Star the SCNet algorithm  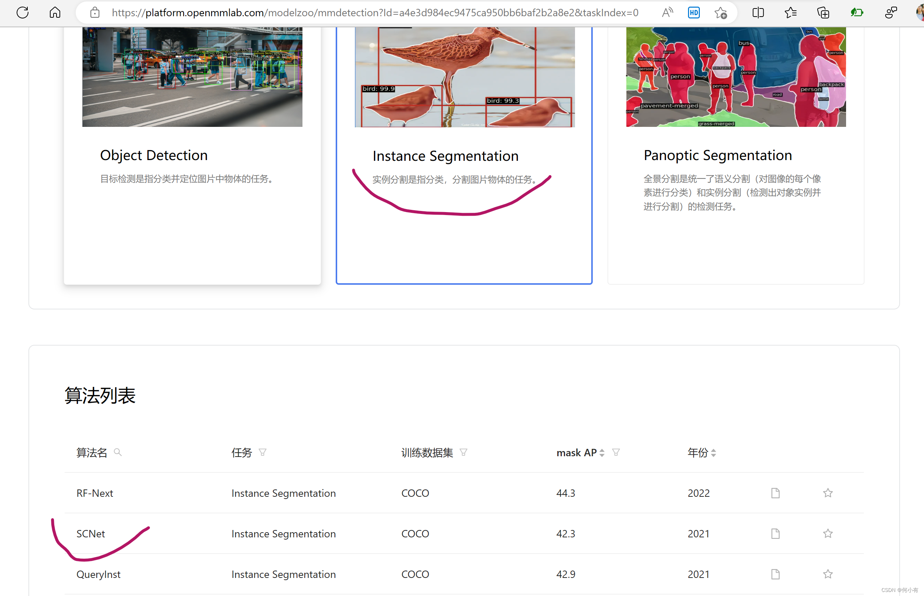[828, 533]
